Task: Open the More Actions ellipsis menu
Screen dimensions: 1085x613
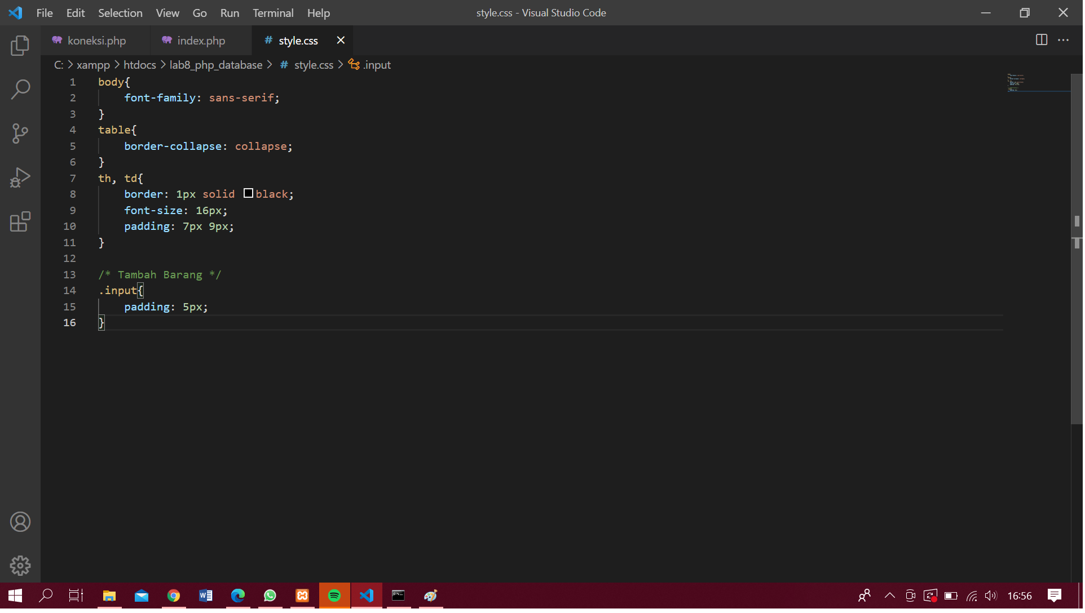Action: (1064, 40)
